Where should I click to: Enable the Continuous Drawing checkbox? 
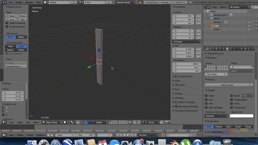(7, 27)
